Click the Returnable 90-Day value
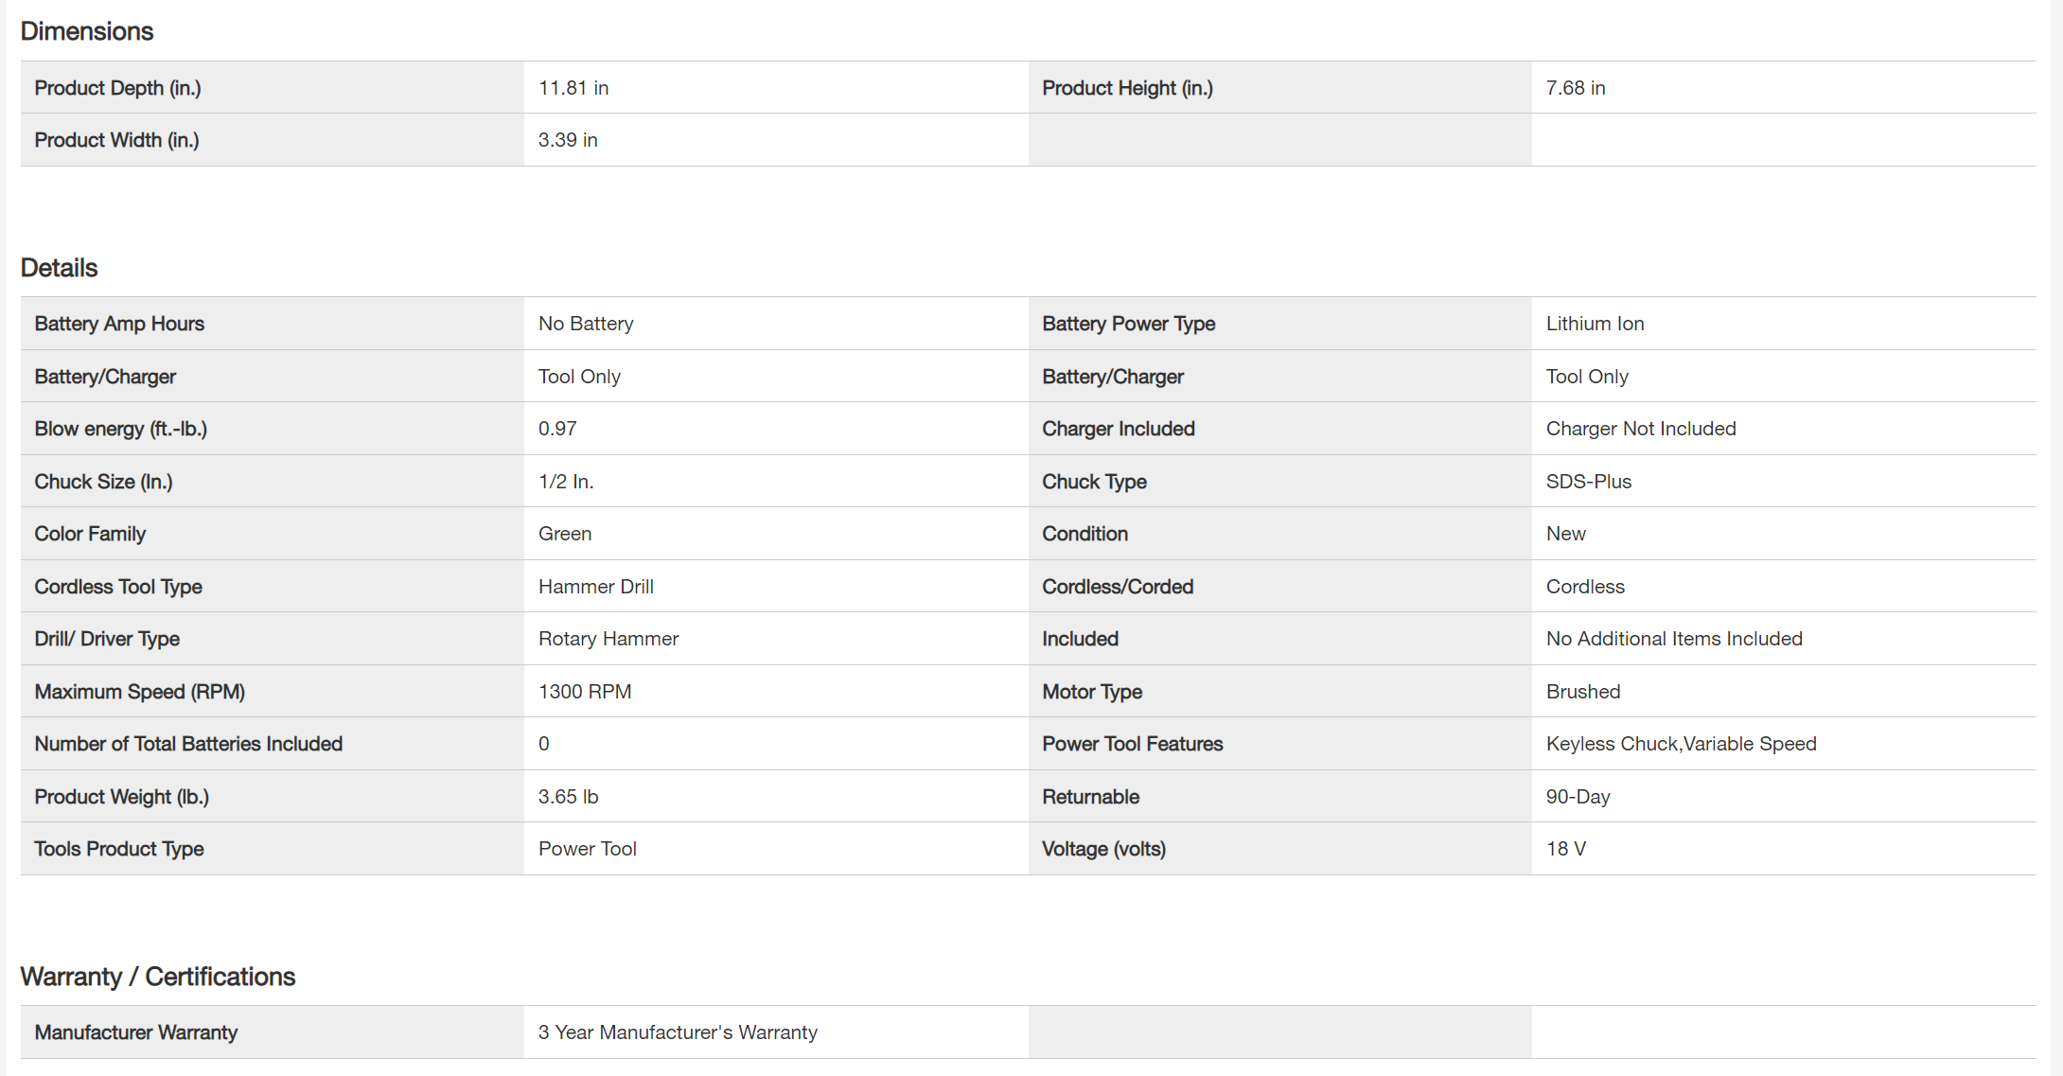Image resolution: width=2063 pixels, height=1076 pixels. 1577,797
